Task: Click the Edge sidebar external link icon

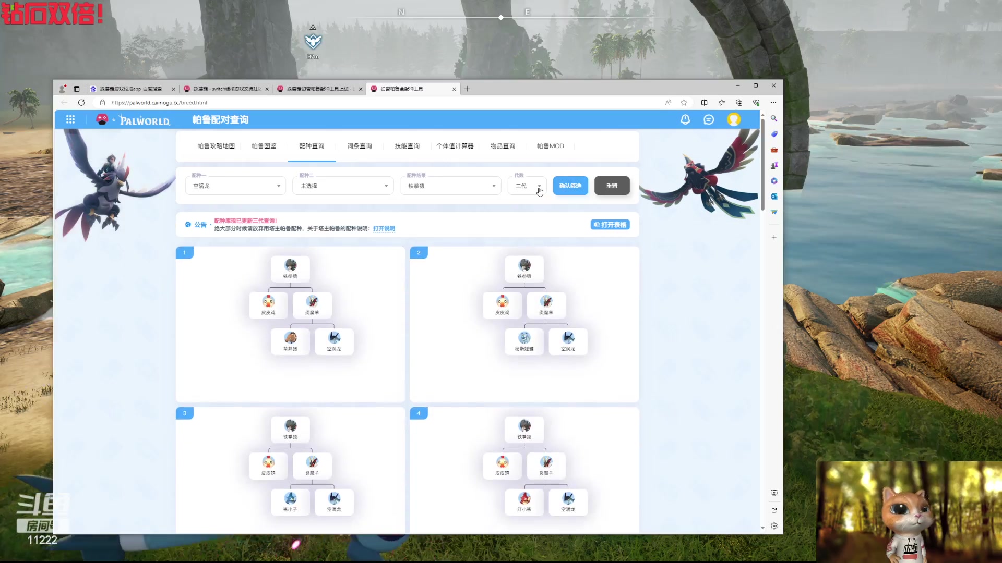Action: [774, 510]
